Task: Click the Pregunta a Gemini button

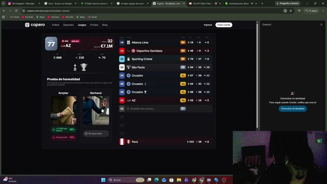Action: 287,3
